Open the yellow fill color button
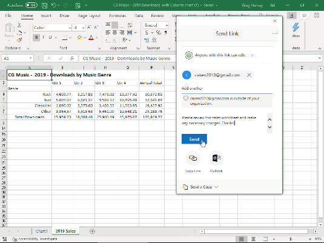Image resolution: width=324 pixels, height=243 pixels. (x=79, y=38)
